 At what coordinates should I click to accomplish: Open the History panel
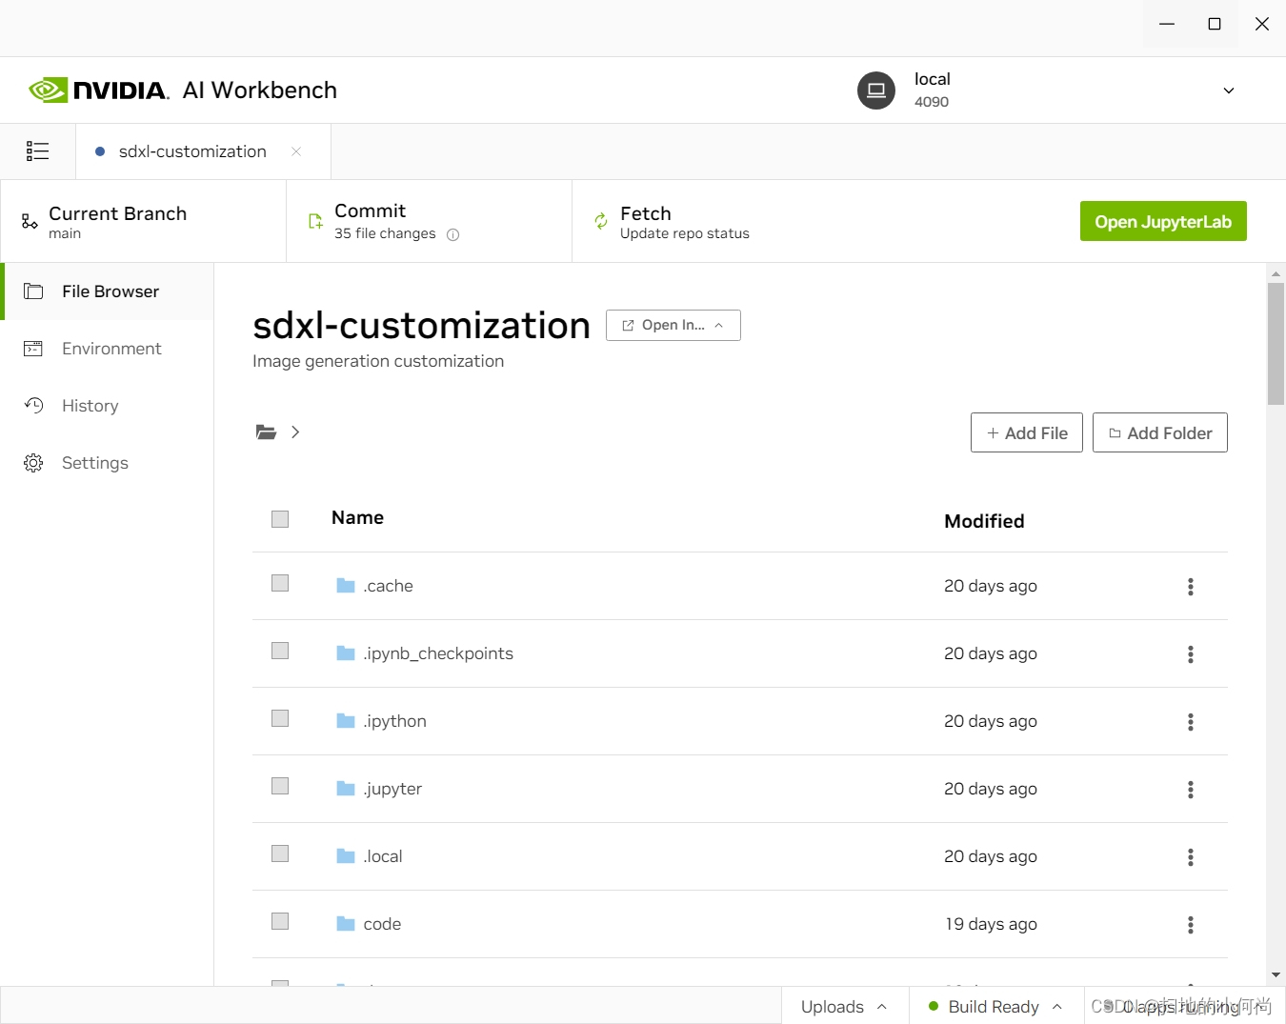[89, 406]
